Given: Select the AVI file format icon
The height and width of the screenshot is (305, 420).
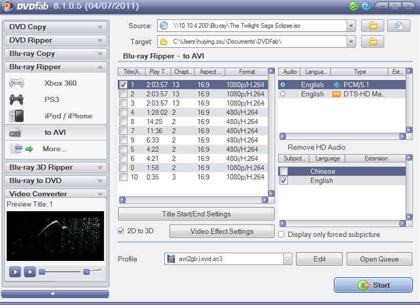Looking at the screenshot, I should (15, 132).
